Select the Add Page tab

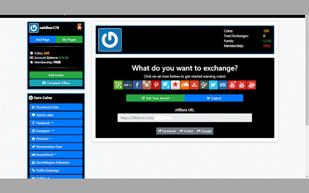[x=42, y=40]
